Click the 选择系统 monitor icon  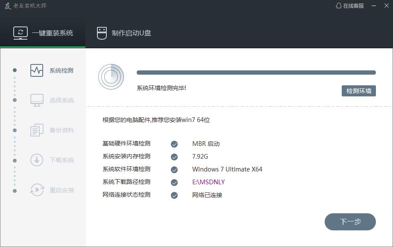(x=36, y=100)
